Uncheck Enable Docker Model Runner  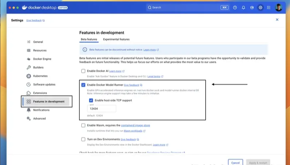pyautogui.click(x=83, y=85)
